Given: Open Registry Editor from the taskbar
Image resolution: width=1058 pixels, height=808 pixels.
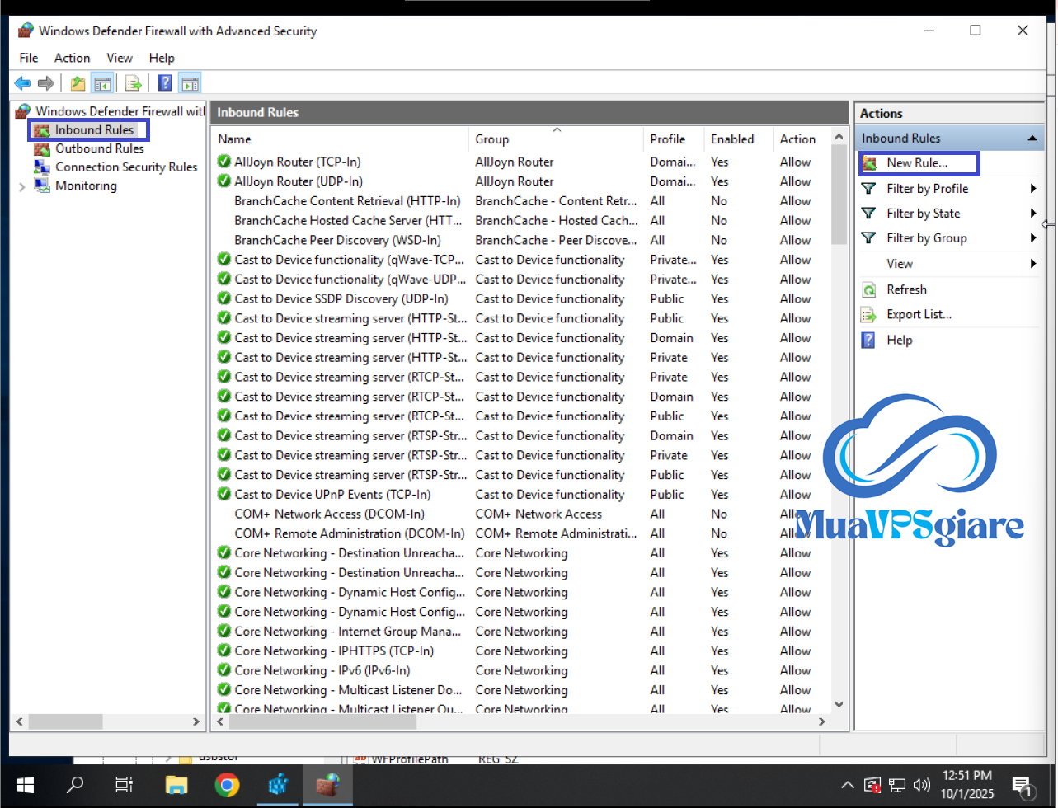Looking at the screenshot, I should coord(279,785).
